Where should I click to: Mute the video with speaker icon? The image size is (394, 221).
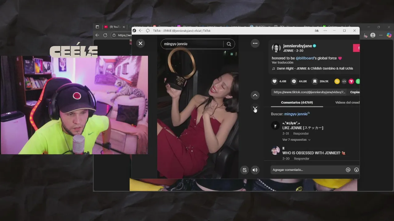pos(255,170)
